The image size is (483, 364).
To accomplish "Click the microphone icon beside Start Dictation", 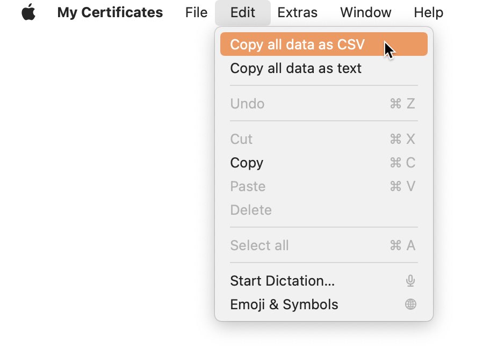I will 410,281.
